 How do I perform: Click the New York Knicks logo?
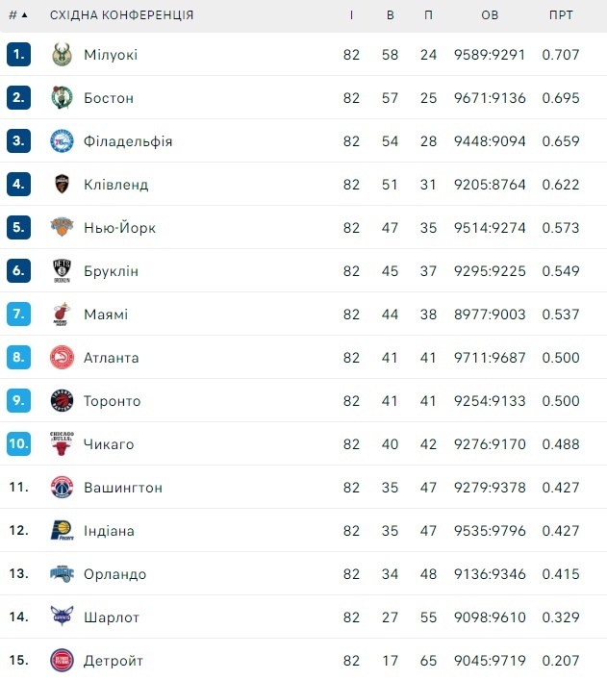(x=62, y=228)
